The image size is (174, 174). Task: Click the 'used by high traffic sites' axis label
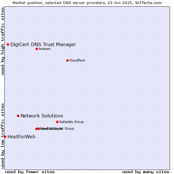(2, 41)
